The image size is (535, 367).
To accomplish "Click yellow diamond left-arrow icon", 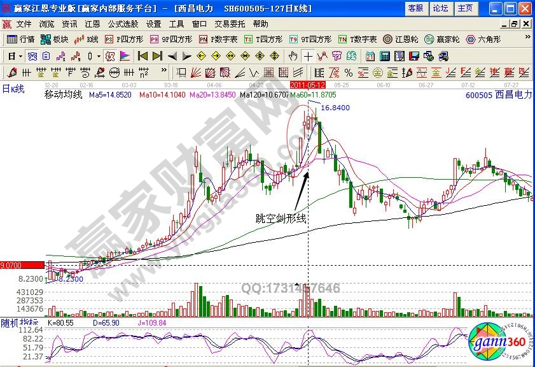I will 201,56.
